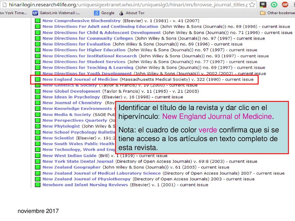This screenshot has width=295, height=221.
Task: Open New York State Dental Journal
Action: 78,162
